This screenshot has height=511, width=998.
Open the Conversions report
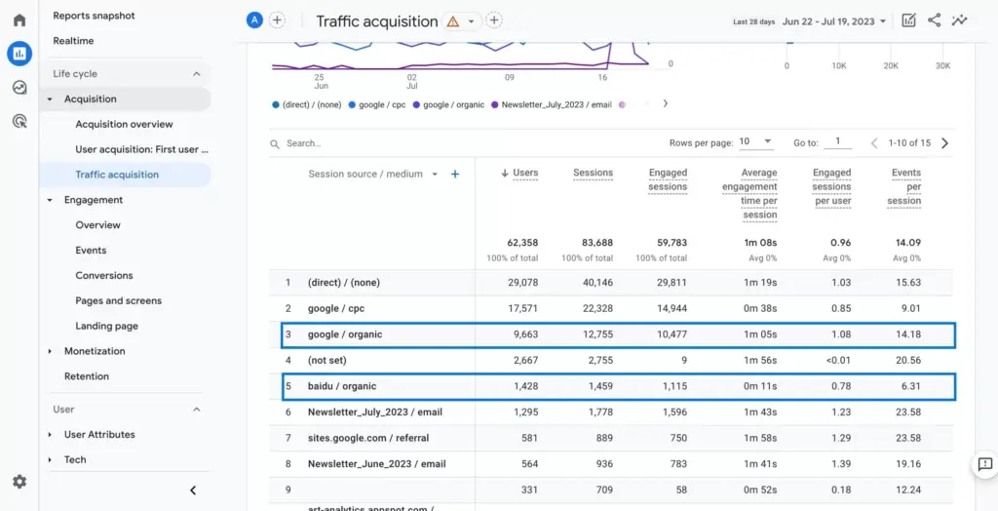(104, 276)
